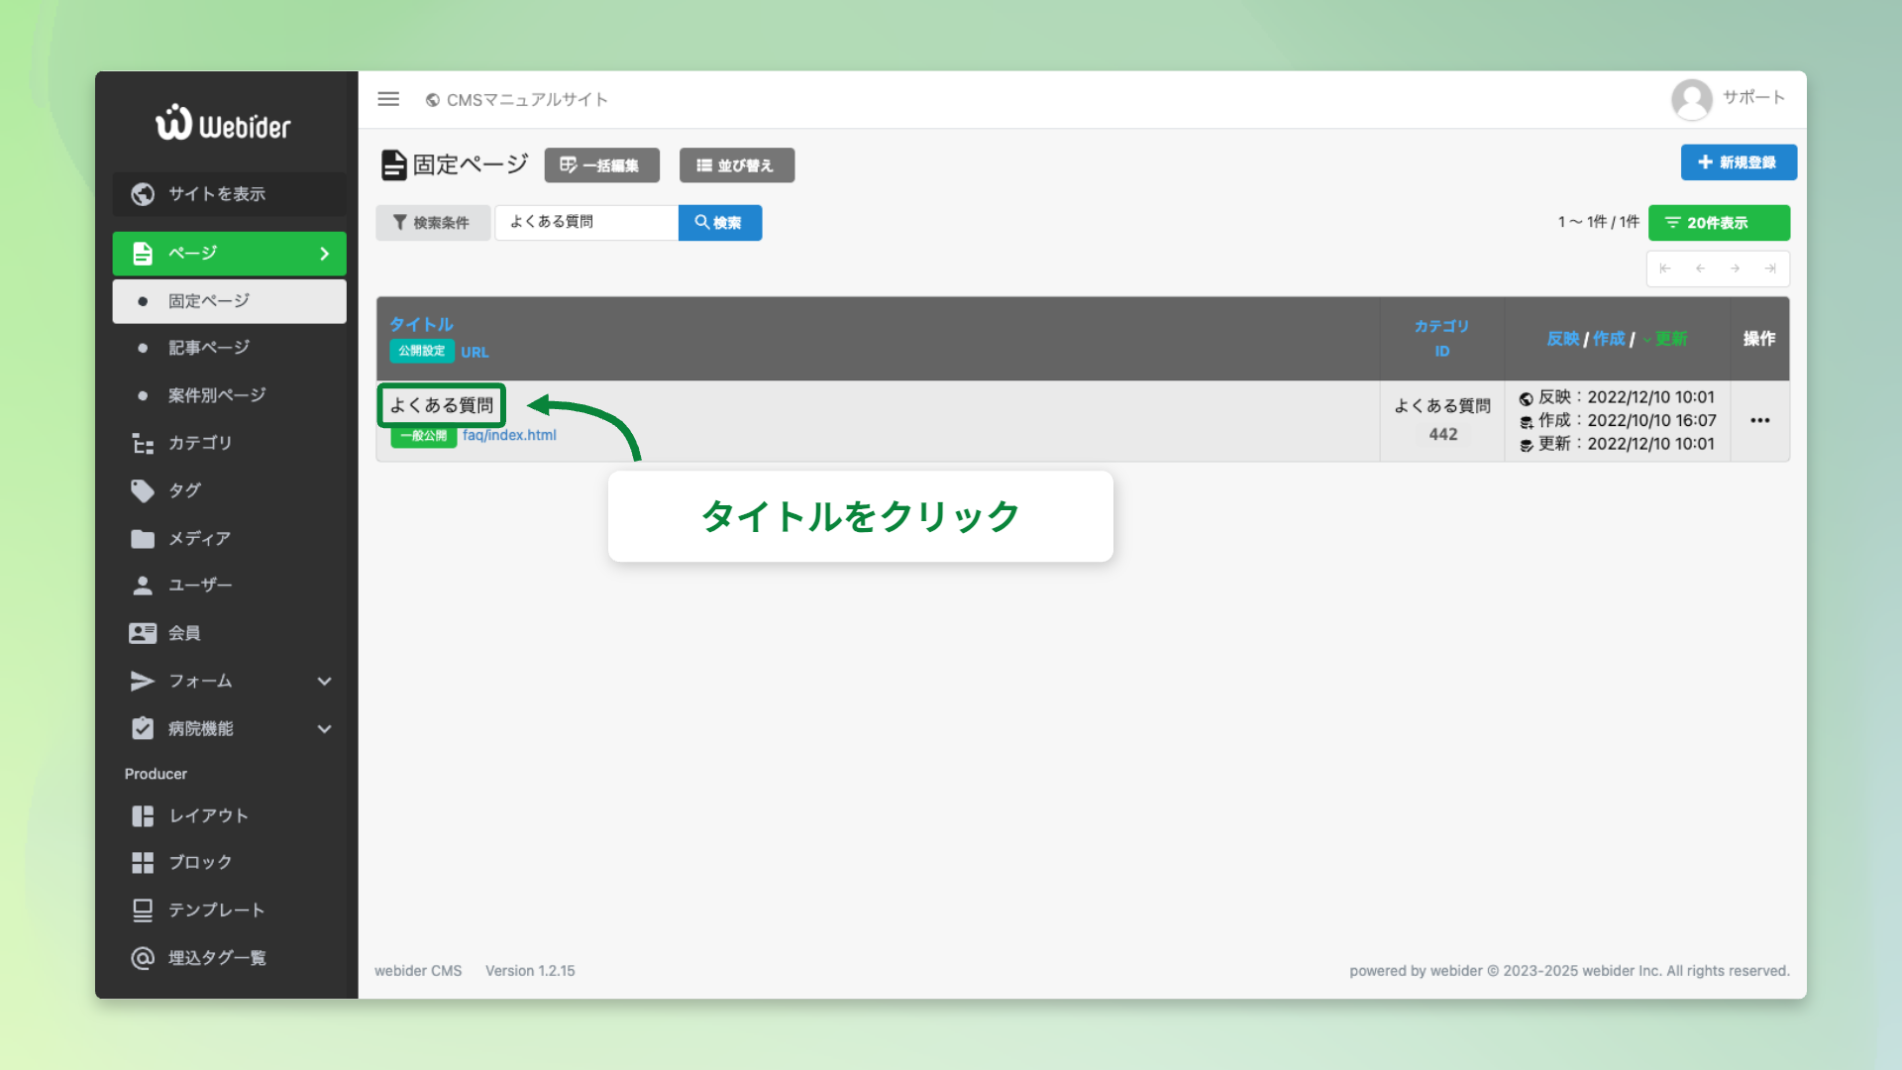This screenshot has width=1902, height=1070.
Task: Go to next page arrow
Action: pos(1735,268)
